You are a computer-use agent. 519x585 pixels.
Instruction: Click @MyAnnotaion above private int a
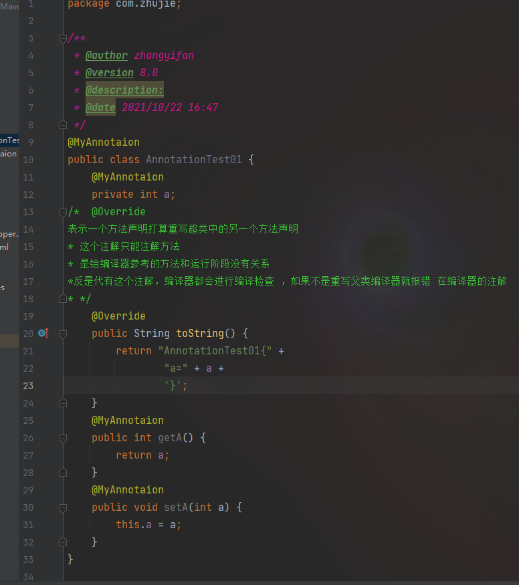128,177
